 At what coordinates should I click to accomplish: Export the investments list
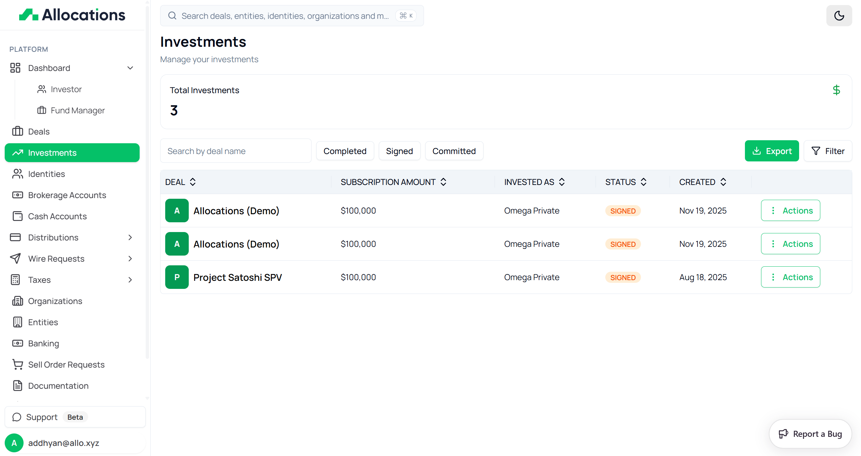coord(772,151)
